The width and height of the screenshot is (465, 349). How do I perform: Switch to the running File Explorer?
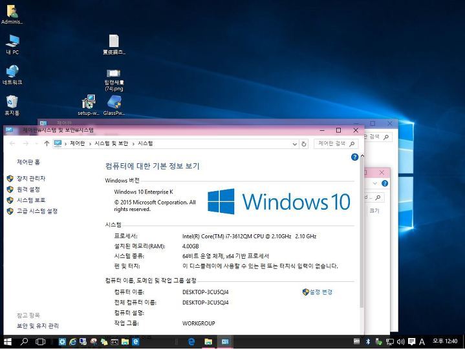[x=208, y=342]
